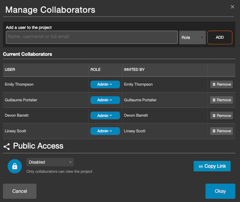Open the Disabled public access dropdown

[x=50, y=162]
